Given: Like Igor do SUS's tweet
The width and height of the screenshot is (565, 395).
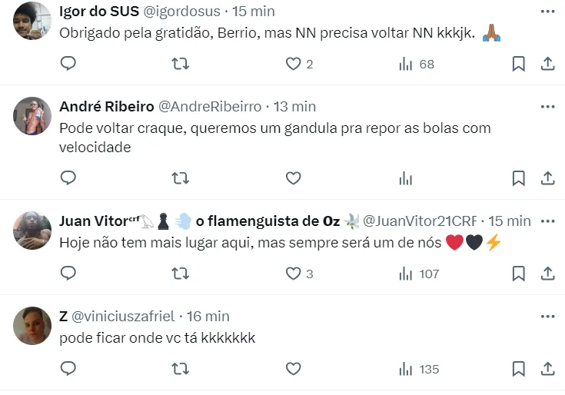Looking at the screenshot, I should click(x=293, y=64).
